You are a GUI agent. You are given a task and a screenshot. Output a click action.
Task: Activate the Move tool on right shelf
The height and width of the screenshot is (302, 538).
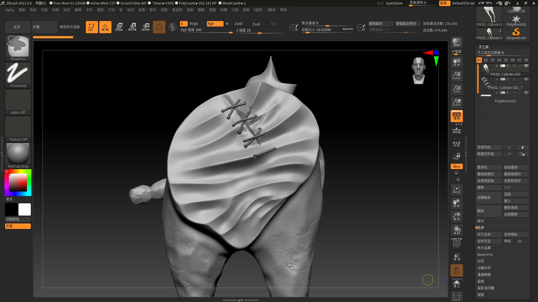coord(456,203)
